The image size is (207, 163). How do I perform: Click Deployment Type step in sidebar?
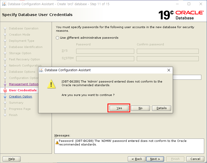(22, 41)
